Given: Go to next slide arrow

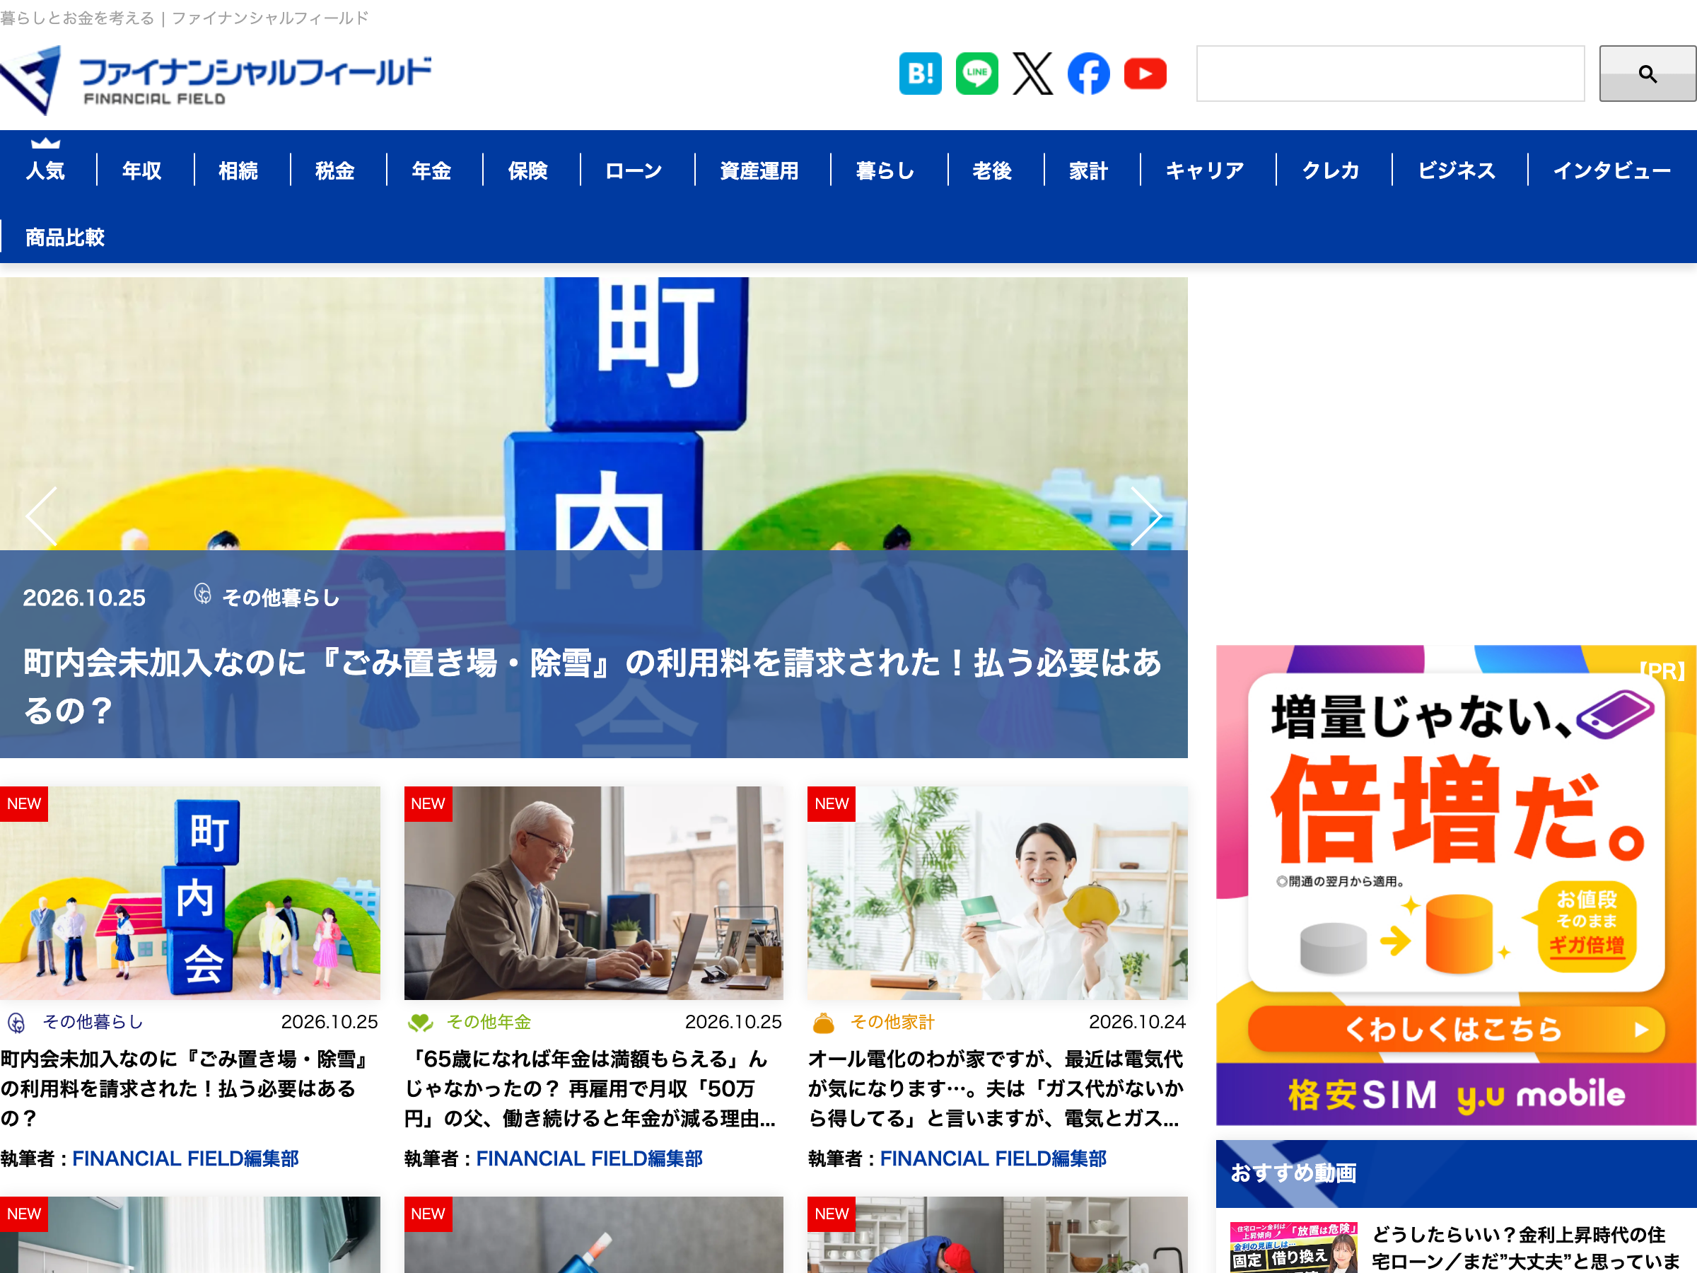Looking at the screenshot, I should [1145, 516].
